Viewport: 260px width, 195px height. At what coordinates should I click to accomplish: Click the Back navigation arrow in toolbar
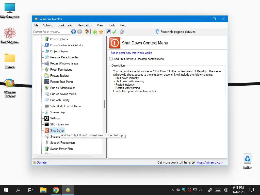point(74,32)
